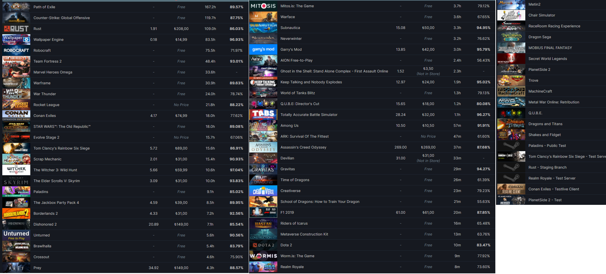Select the Mitos.is logo thumbnail

point(263,6)
